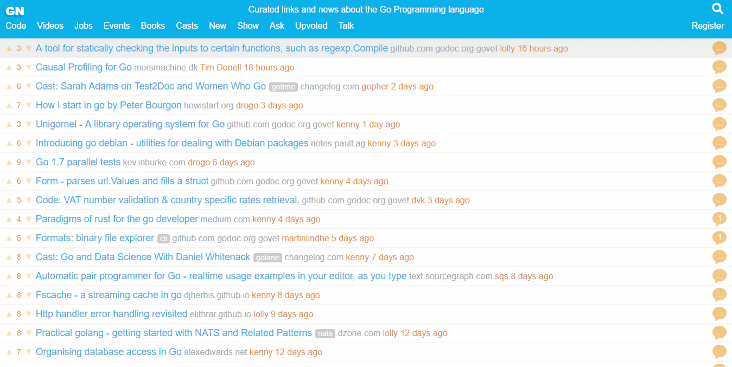The height and width of the screenshot is (367, 732).
Task: Downvote the Http handler error handling story
Action: [x=28, y=314]
